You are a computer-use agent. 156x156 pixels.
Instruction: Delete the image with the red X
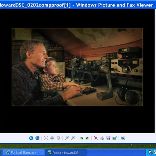(x=96, y=138)
